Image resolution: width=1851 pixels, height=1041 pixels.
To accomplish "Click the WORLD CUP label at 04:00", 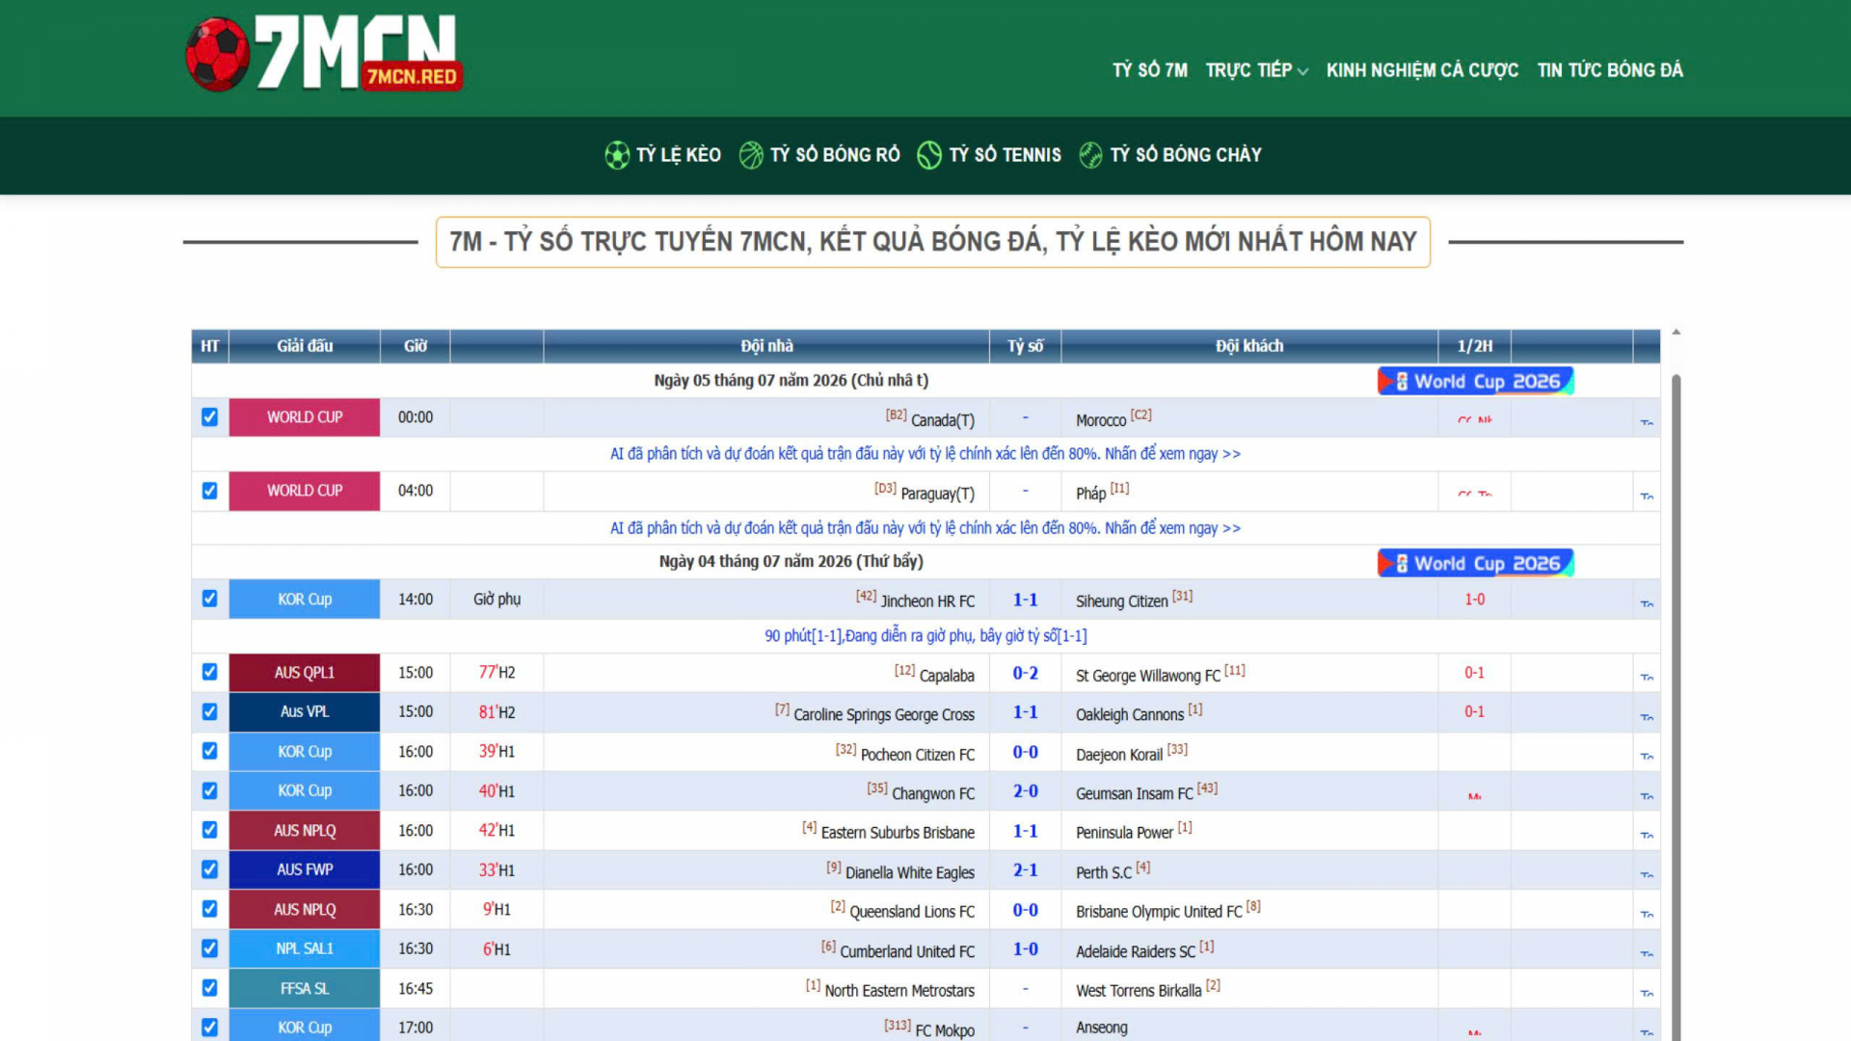I will pos(305,491).
